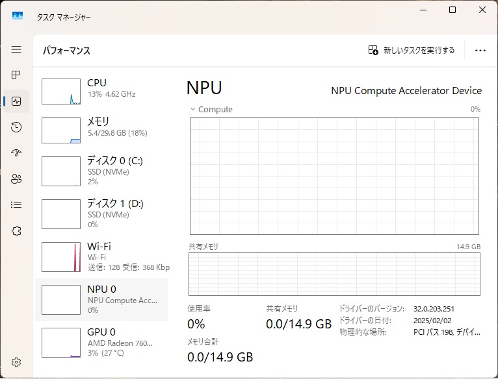Open the hamburger navigation menu
This screenshot has height=379, width=498.
16,49
